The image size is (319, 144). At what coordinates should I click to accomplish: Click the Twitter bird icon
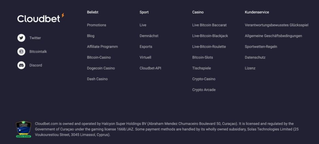click(21, 38)
